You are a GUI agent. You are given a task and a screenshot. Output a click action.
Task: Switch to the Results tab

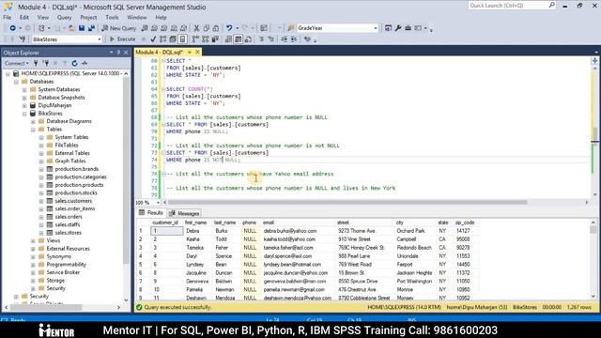(x=151, y=213)
